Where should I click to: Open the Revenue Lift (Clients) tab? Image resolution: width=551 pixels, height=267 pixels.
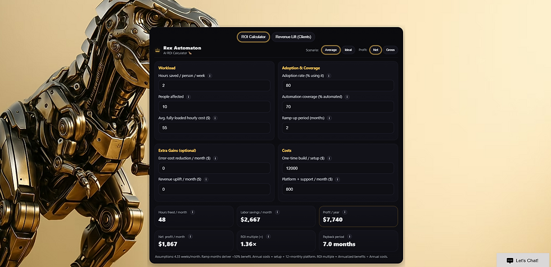tap(293, 36)
